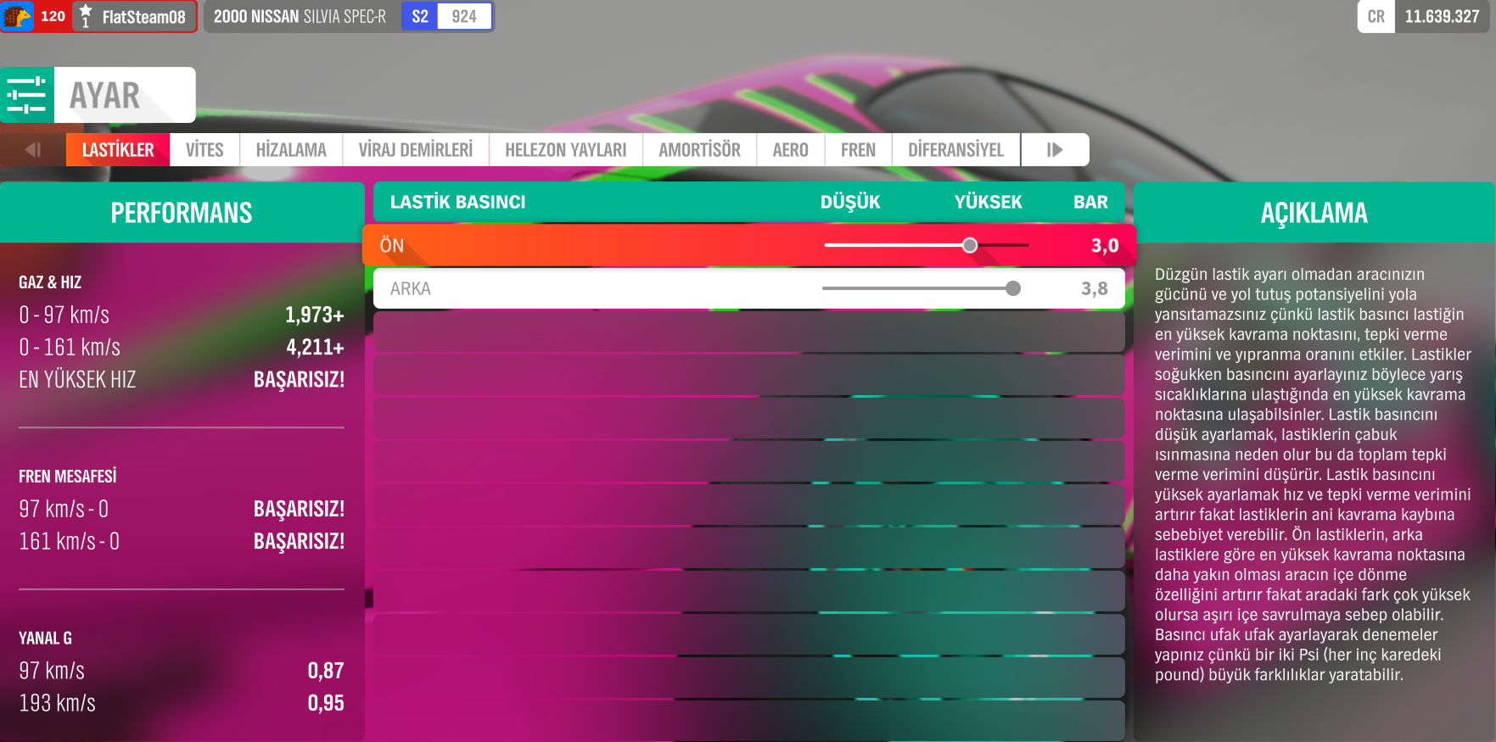
Task: Click the 97 km/s lateral G value 0,87
Action: [326, 672]
